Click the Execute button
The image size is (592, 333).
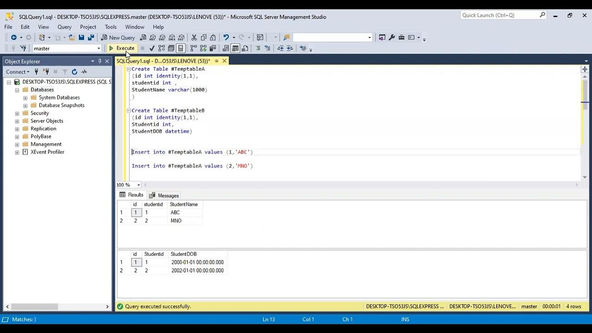122,48
